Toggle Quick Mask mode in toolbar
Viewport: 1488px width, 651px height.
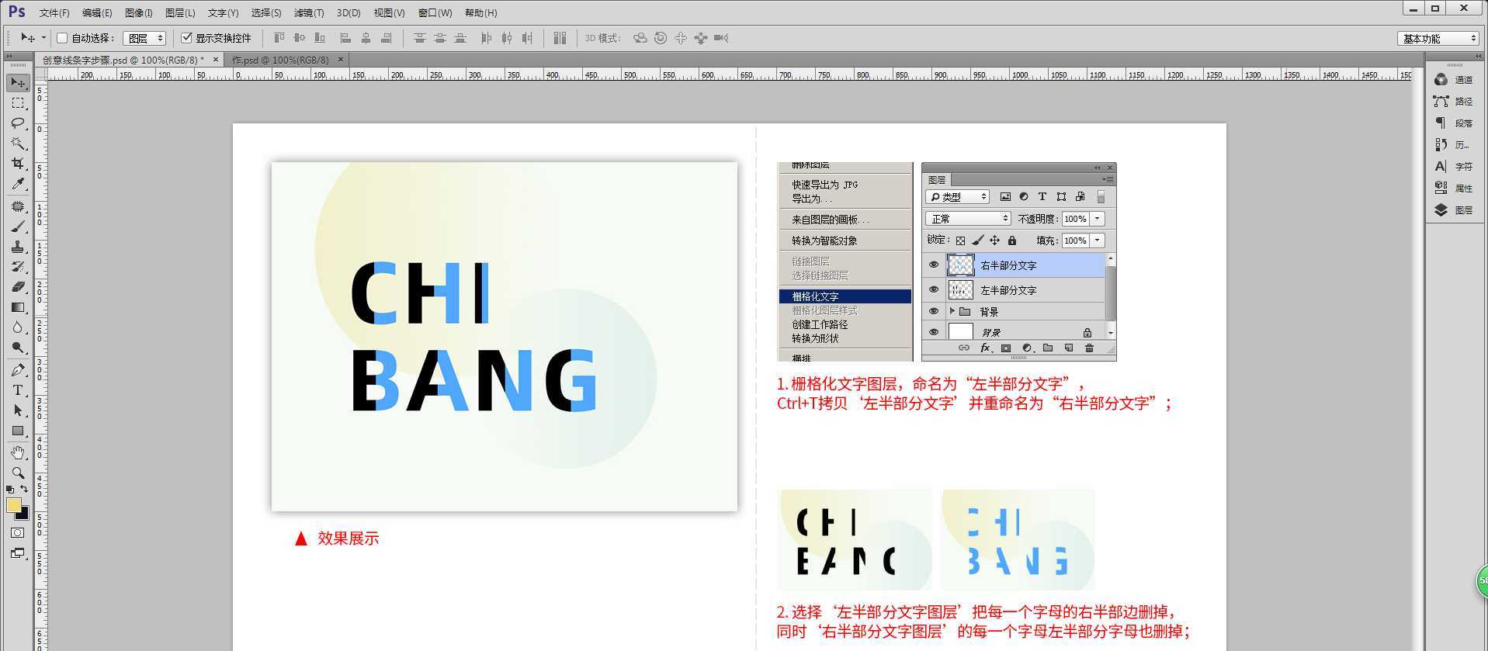click(18, 533)
